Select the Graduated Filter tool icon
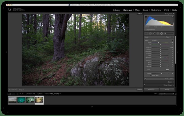Viewport: 184px width, 116px height. [x=158, y=33]
